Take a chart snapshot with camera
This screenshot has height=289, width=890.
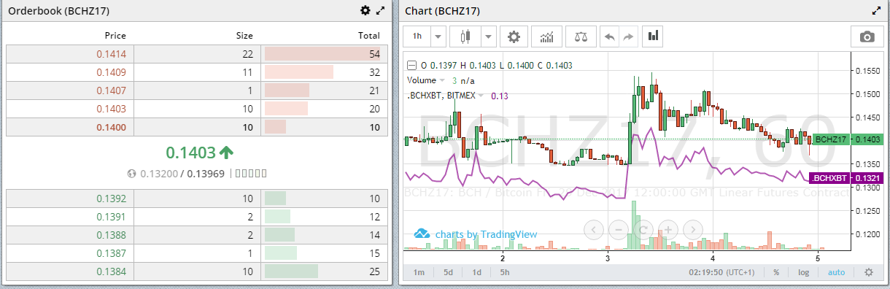[x=867, y=36]
